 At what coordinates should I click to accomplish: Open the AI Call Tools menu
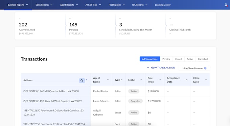(93, 5)
